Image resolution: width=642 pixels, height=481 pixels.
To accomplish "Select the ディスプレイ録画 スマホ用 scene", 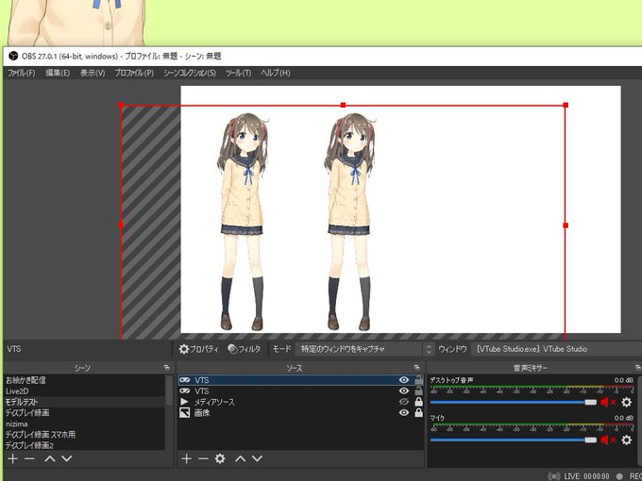I will coord(84,435).
